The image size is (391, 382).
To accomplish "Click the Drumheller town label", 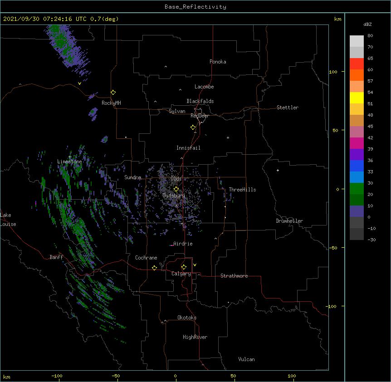I will [x=289, y=221].
